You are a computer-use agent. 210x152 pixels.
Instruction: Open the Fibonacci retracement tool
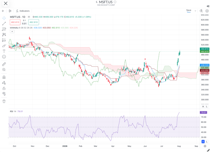pos(4,29)
